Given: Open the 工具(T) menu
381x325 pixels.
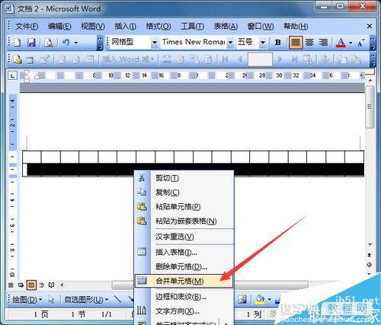Looking at the screenshot, I should pos(192,27).
